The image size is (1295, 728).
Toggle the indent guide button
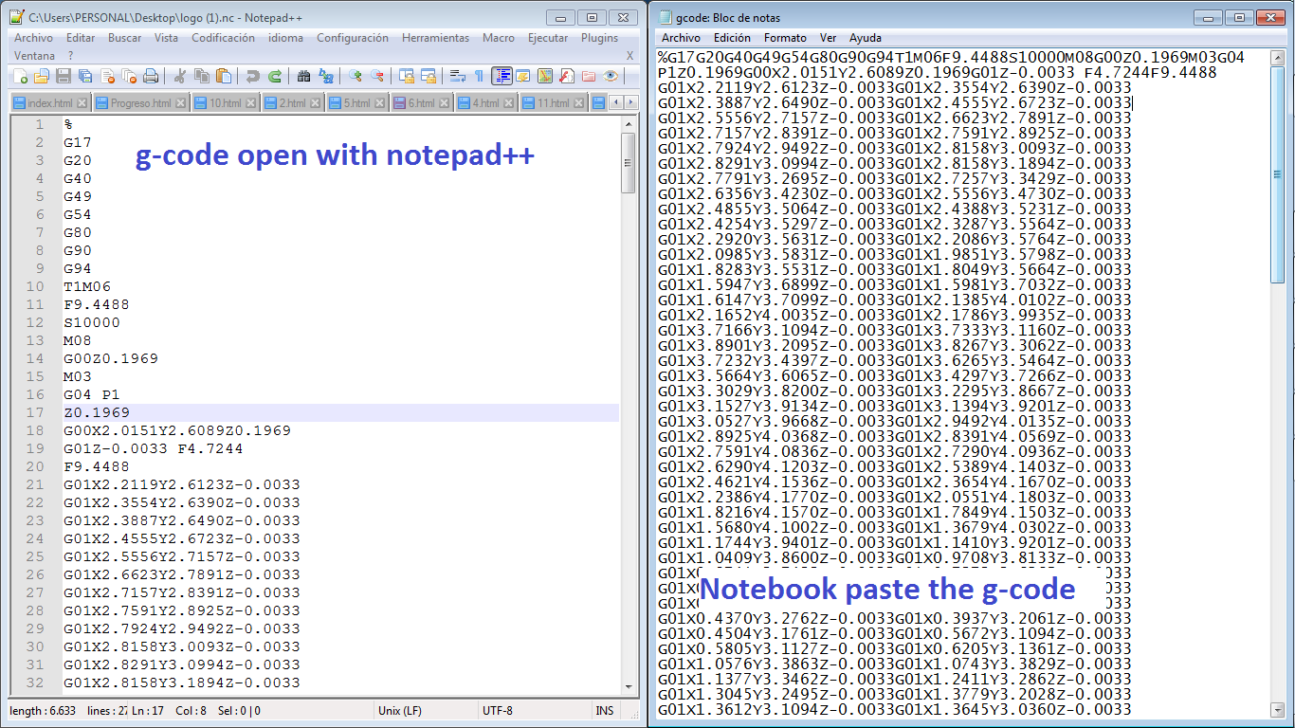(502, 76)
